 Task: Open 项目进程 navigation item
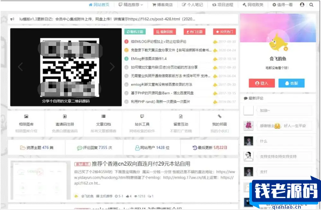coord(223,5)
